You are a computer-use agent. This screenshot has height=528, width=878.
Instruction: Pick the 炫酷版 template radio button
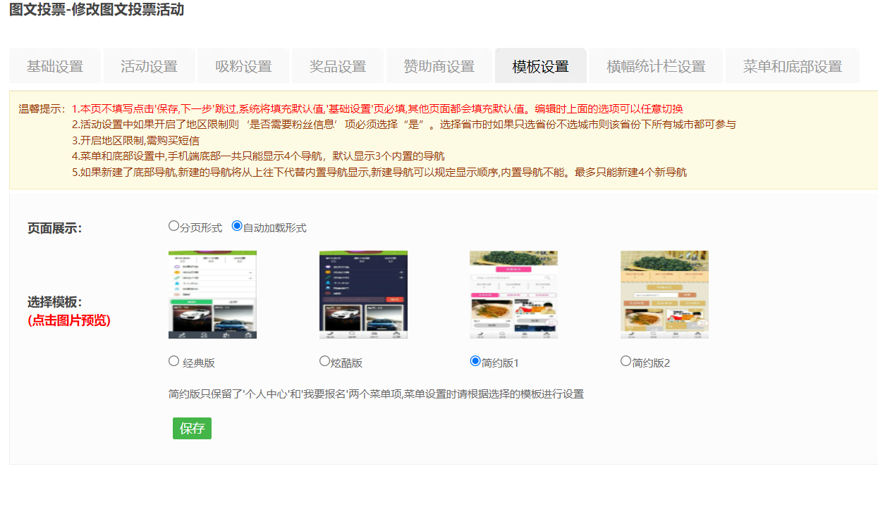pos(324,361)
